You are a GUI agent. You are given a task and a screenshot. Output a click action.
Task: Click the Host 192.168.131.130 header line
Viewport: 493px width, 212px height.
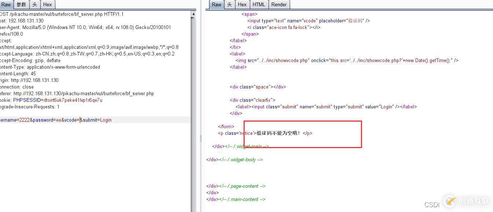coord(22,21)
